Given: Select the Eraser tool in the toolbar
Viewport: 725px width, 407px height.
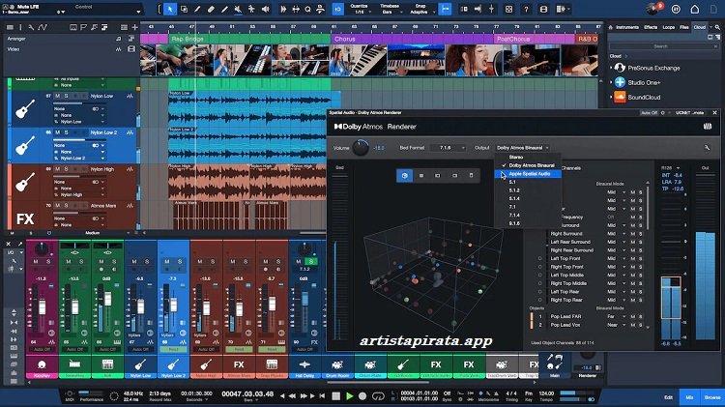Looking at the screenshot, I should [211, 9].
